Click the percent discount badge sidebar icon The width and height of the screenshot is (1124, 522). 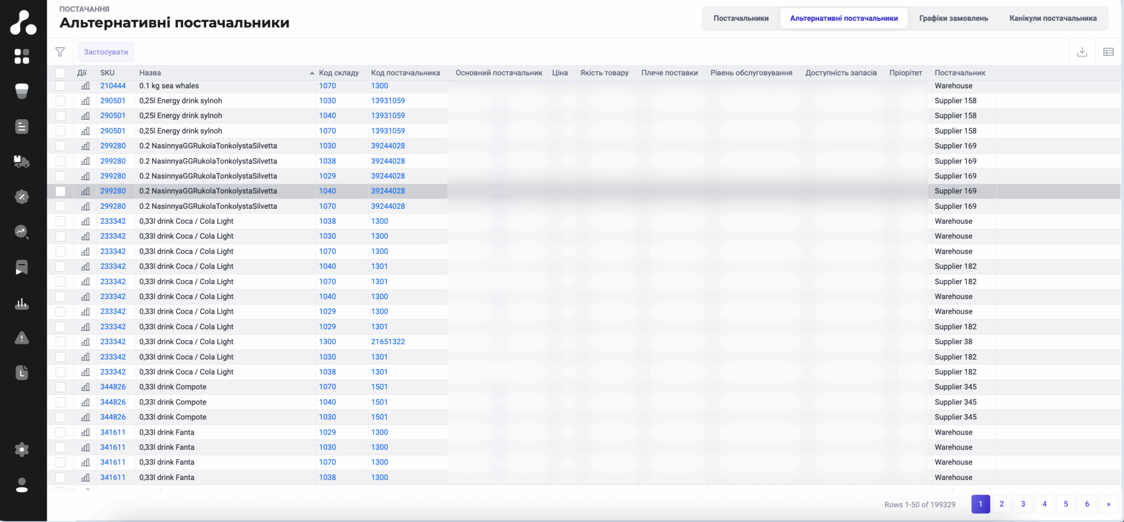coord(22,197)
